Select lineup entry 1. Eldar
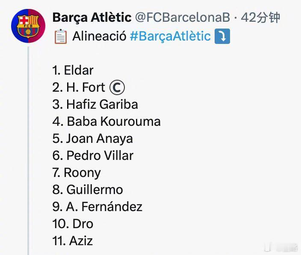Image resolution: width=301 pixels, height=255 pixels. click(x=73, y=70)
